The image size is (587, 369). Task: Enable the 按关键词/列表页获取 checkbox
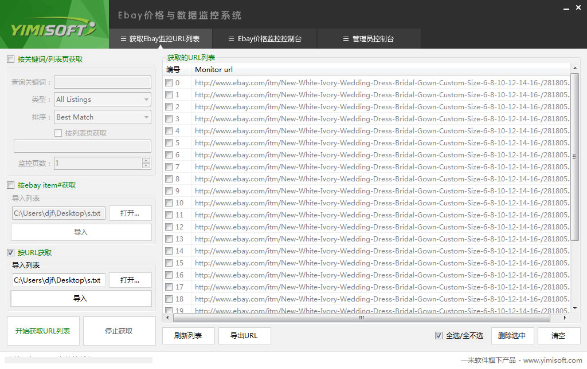coord(11,59)
